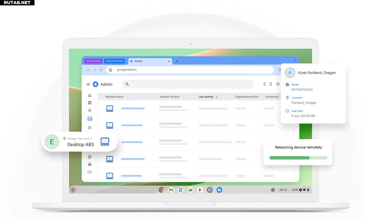This screenshot has height=218, width=365.
Task: Open the Apps grid icon in sidebar
Action: pyautogui.click(x=90, y=127)
